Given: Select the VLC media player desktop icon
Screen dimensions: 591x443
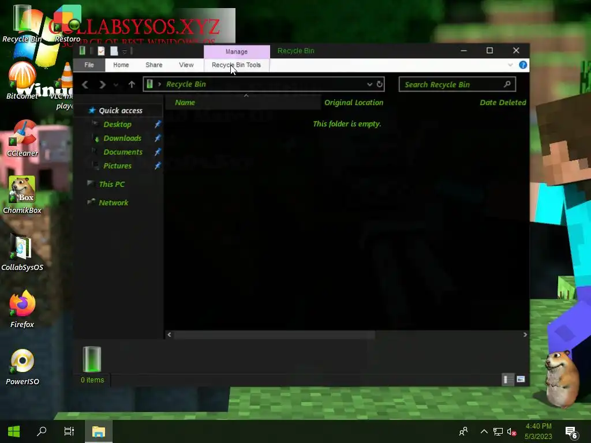Looking at the screenshot, I should [x=65, y=87].
